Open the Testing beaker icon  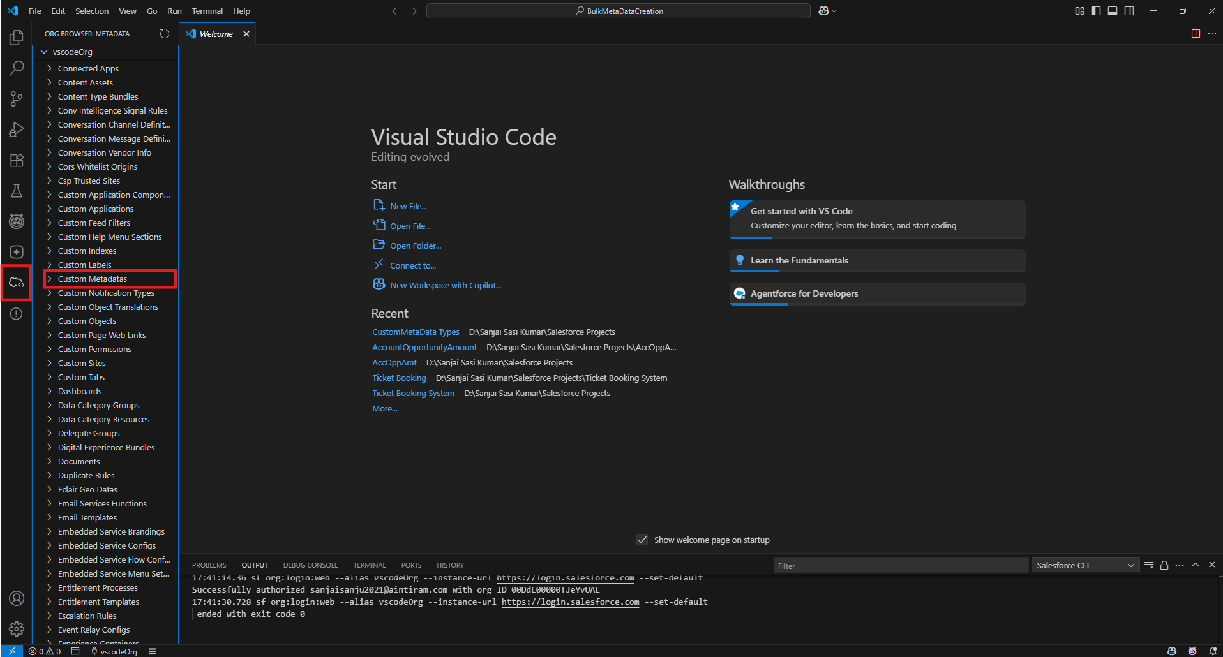click(x=17, y=191)
